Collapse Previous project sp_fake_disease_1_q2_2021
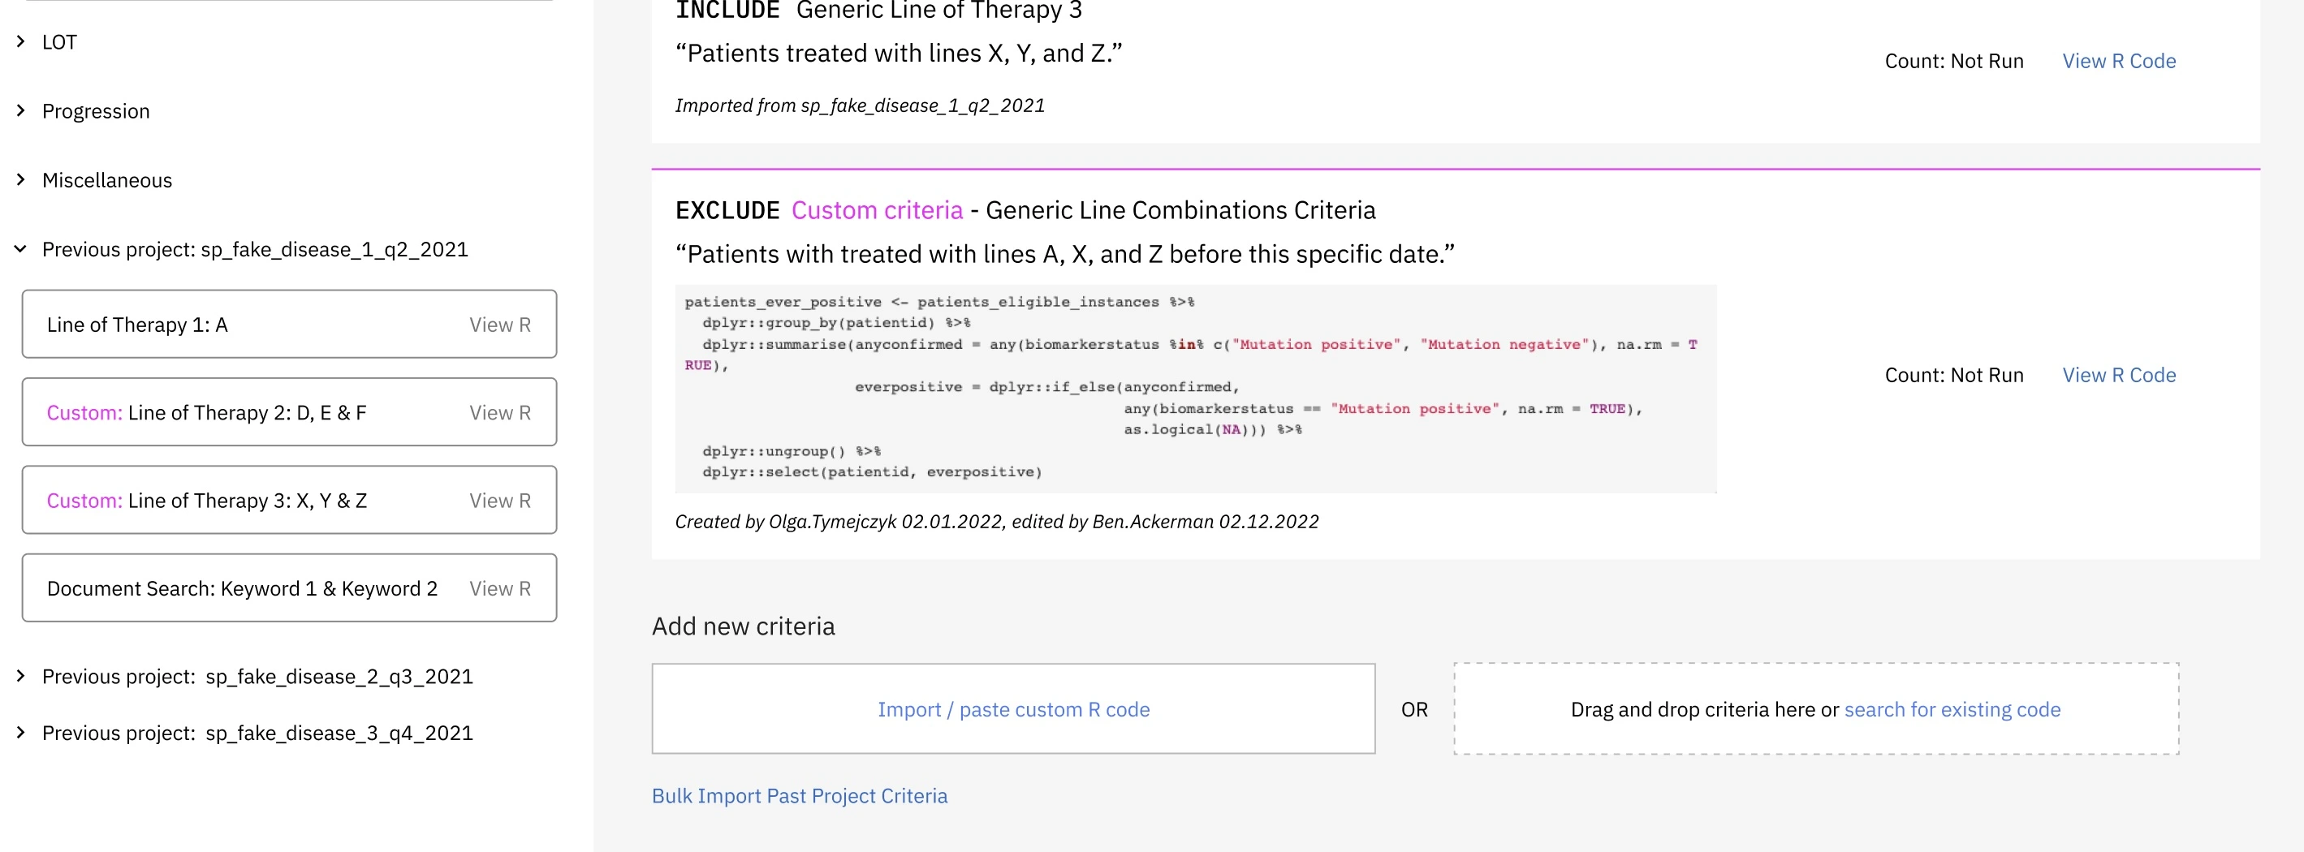This screenshot has height=852, width=2304. [20, 248]
